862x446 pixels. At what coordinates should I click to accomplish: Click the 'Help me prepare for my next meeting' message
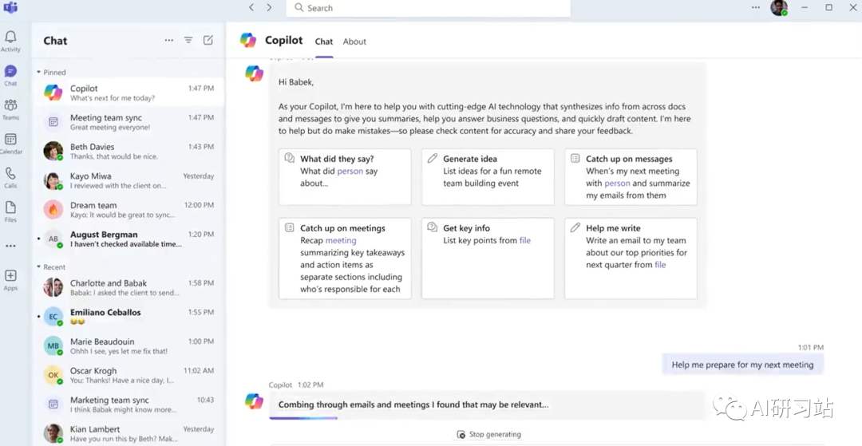743,364
